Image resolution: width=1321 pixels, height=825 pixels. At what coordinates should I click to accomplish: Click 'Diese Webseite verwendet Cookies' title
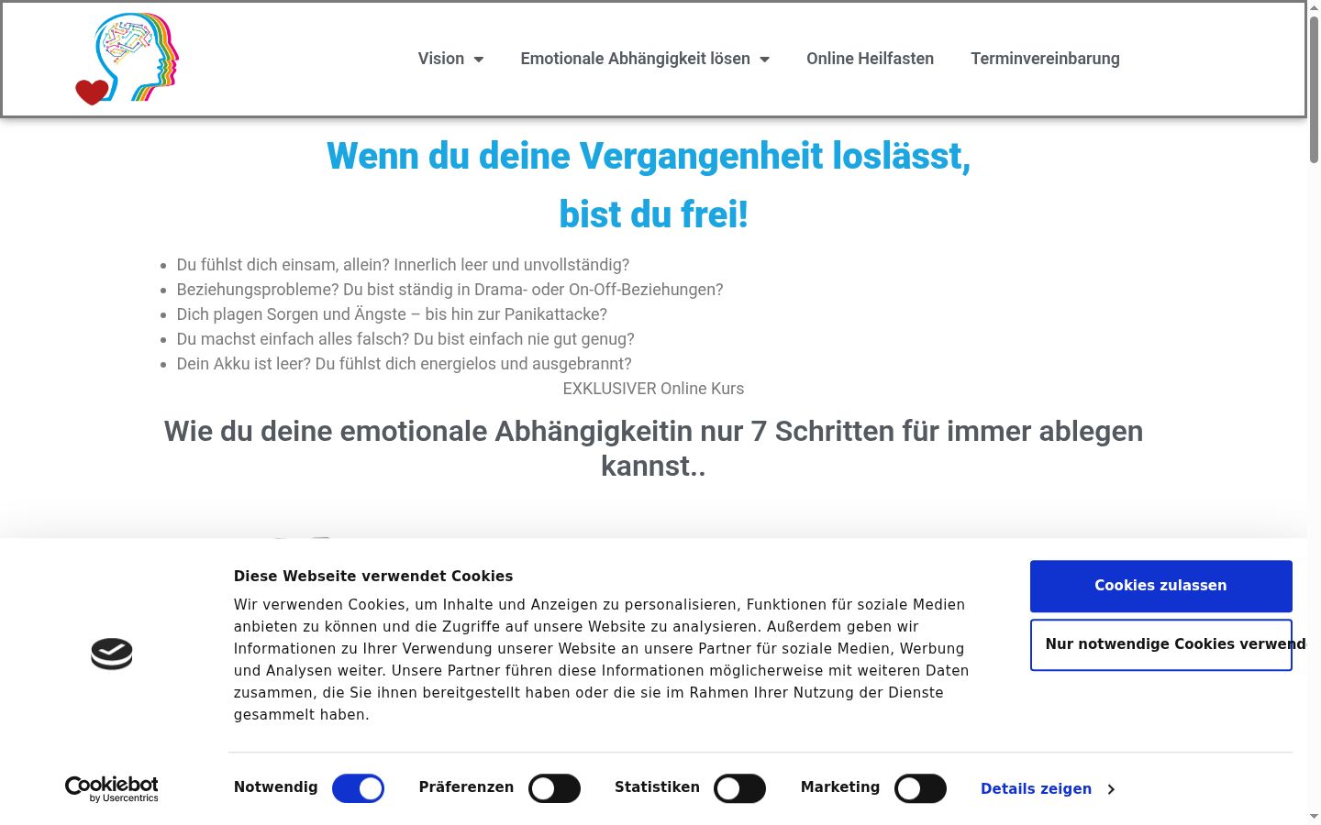(x=373, y=577)
